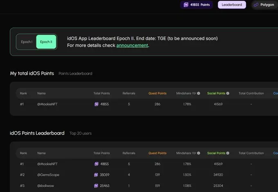Click Mindshare info icon in leaderboard table header
278x192 pixels.
pos(199,153)
